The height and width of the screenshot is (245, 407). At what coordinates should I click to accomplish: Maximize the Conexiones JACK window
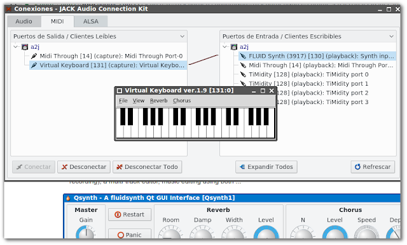[x=389, y=10]
